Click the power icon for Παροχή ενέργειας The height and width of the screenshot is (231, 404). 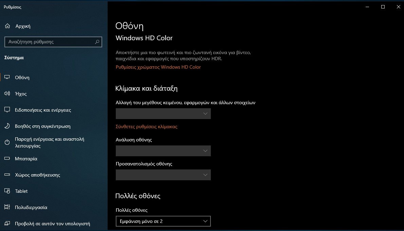[x=7, y=142]
